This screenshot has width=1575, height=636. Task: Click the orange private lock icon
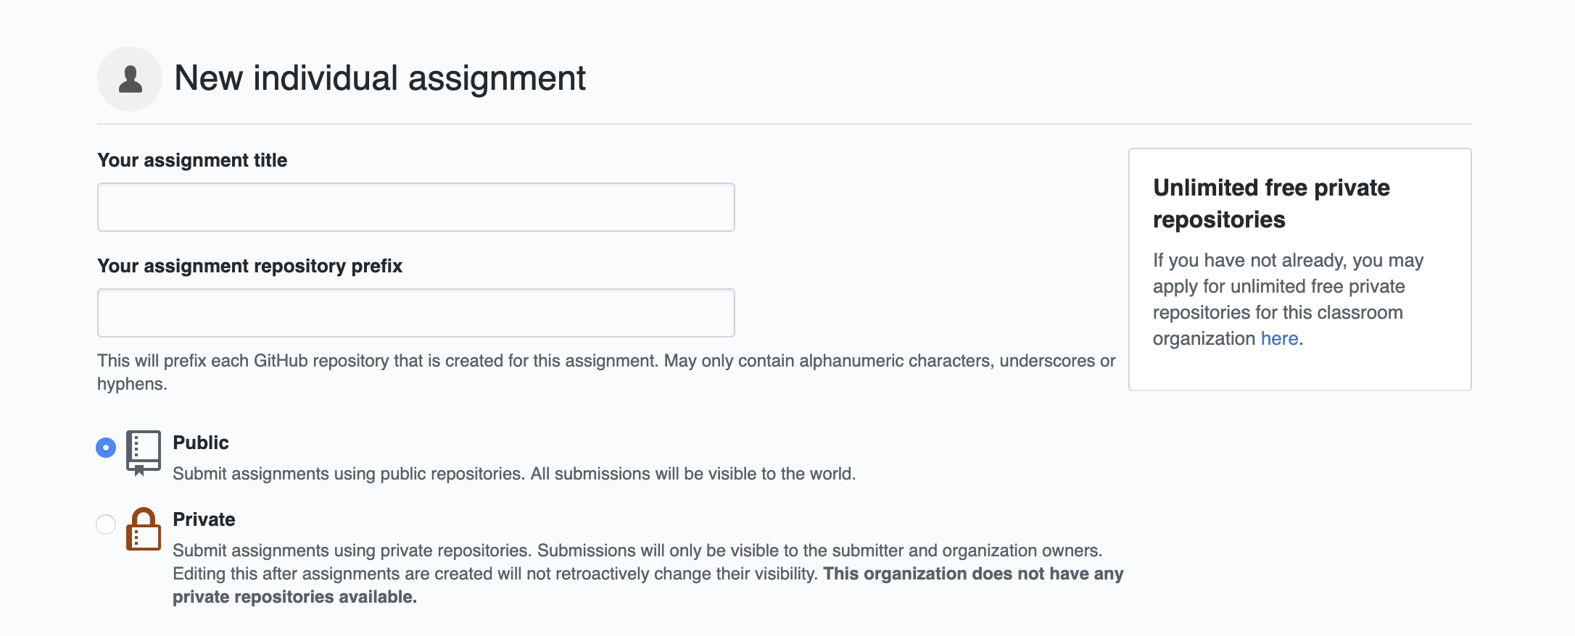(144, 530)
